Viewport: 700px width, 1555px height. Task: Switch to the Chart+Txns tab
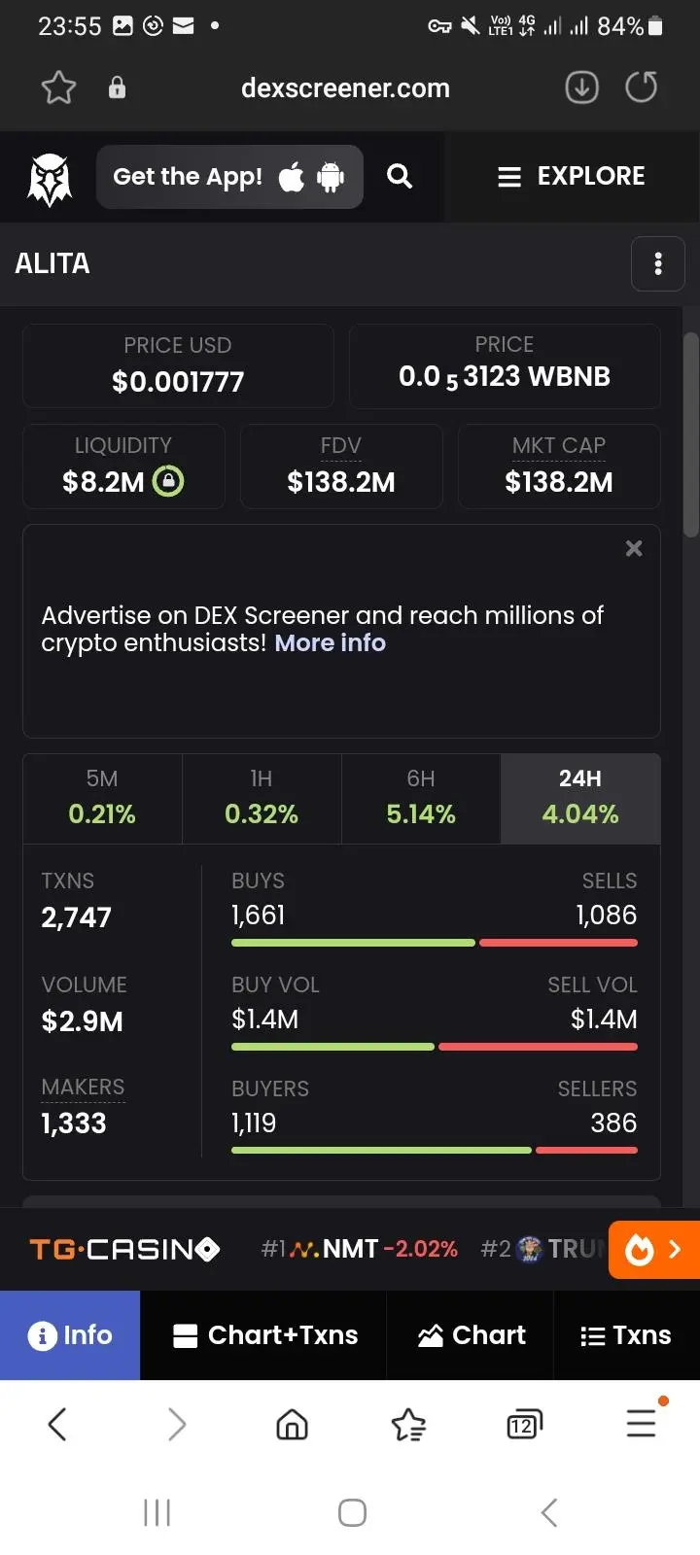[x=264, y=1335]
